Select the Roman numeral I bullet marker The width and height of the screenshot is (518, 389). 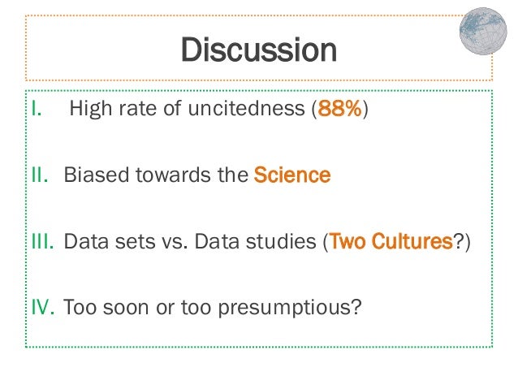(34, 109)
